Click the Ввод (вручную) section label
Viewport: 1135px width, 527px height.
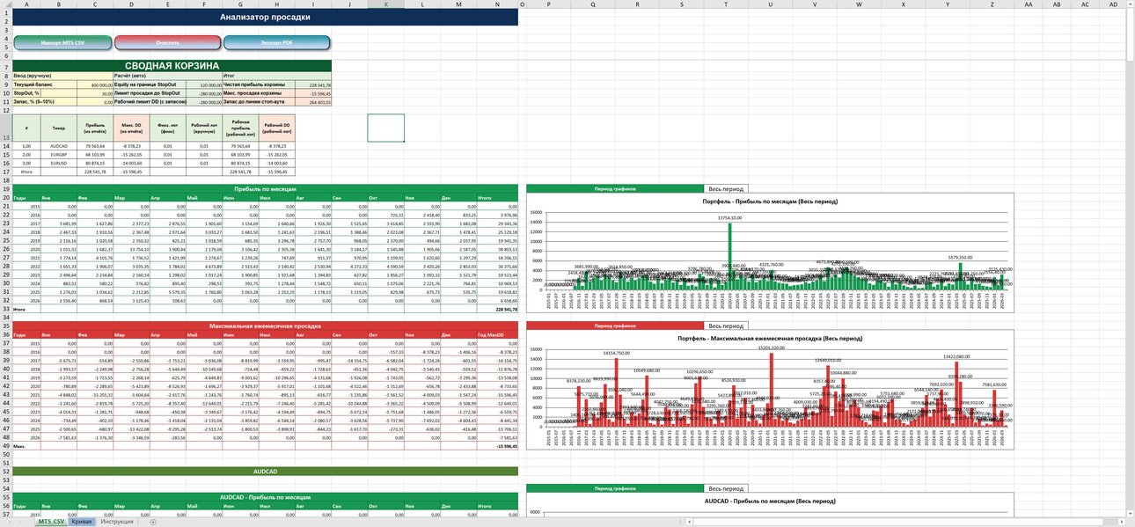point(64,76)
